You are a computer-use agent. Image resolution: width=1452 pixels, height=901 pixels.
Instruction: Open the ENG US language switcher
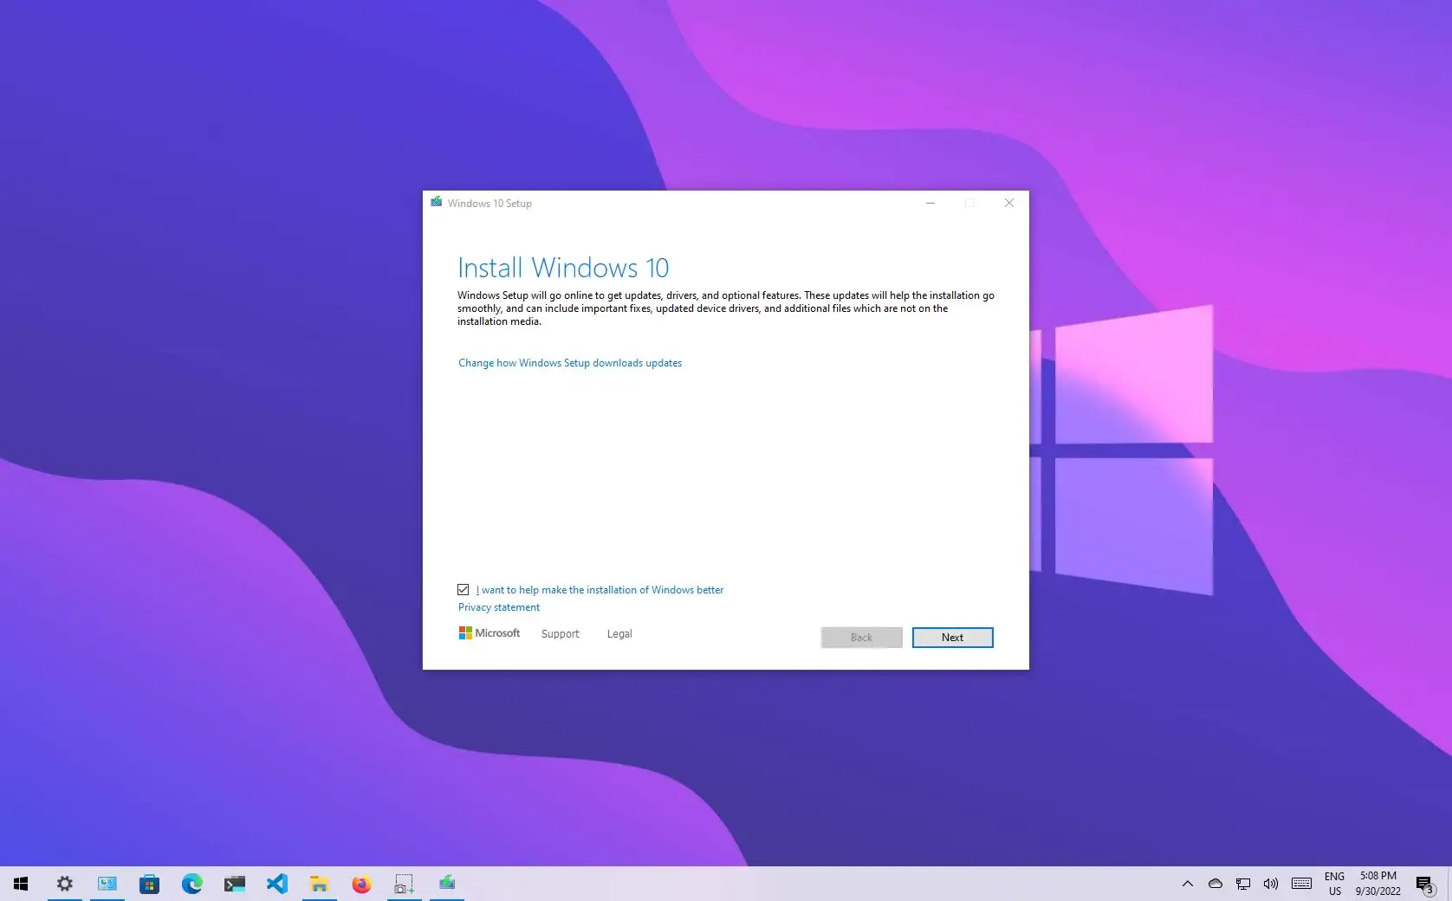tap(1334, 883)
